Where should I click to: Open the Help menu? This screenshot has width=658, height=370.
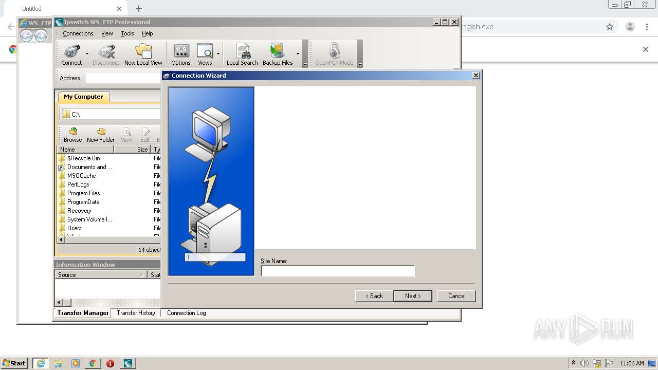(148, 33)
